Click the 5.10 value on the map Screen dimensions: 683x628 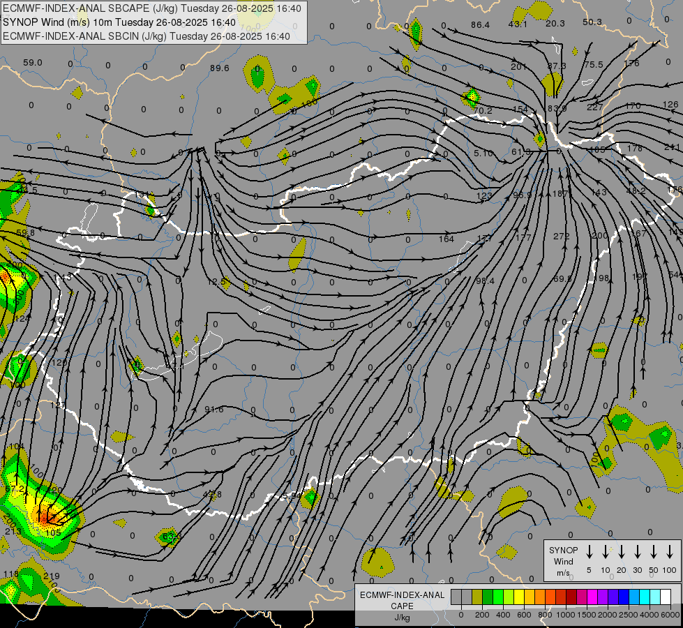coord(483,154)
